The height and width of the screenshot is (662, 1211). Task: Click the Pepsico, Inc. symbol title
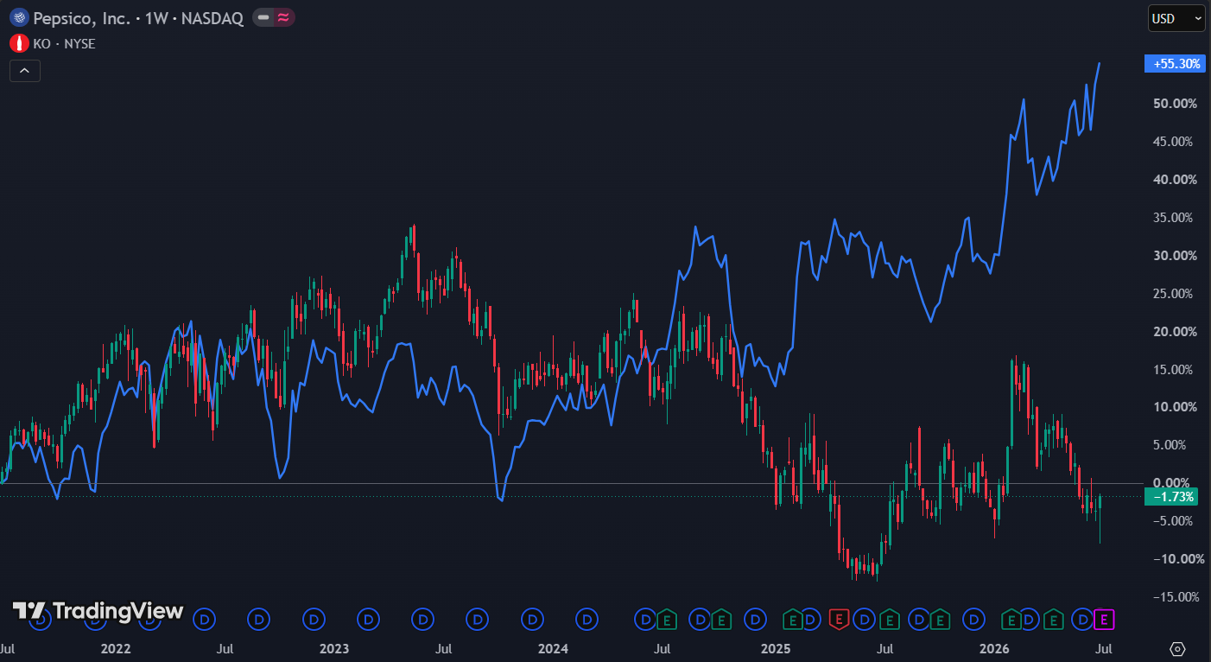(83, 17)
